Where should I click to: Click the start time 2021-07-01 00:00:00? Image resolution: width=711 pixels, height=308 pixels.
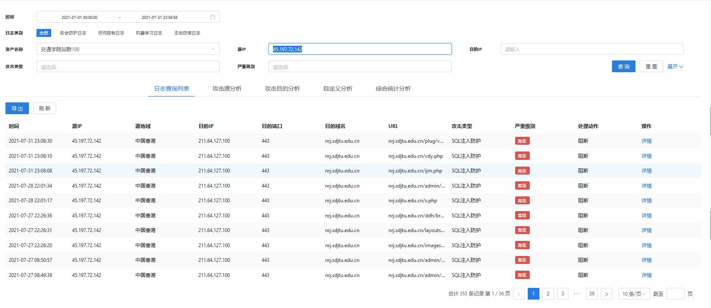point(79,17)
